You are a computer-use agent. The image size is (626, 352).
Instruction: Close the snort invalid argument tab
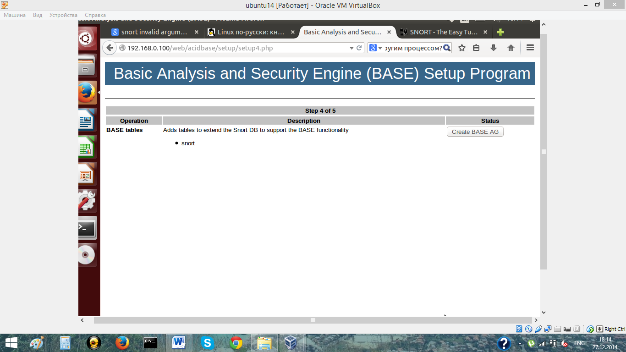coord(197,32)
